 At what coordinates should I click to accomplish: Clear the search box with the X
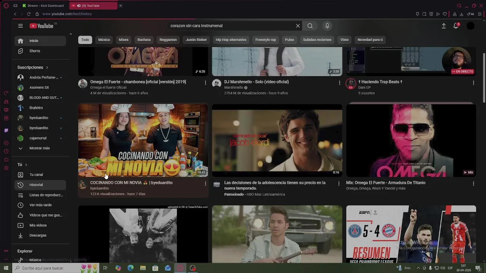pyautogui.click(x=298, y=26)
